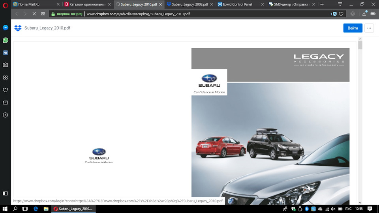Add page to bookmarks with address bar heart
This screenshot has height=213, width=379.
[x=341, y=14]
